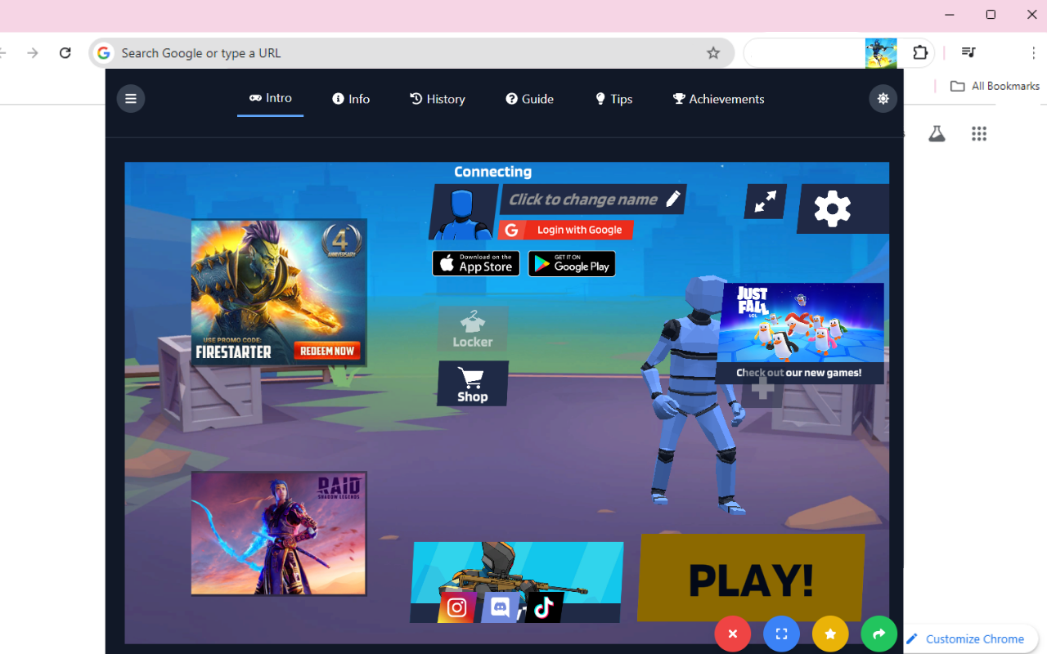Star the game with the yellow button

[829, 634]
